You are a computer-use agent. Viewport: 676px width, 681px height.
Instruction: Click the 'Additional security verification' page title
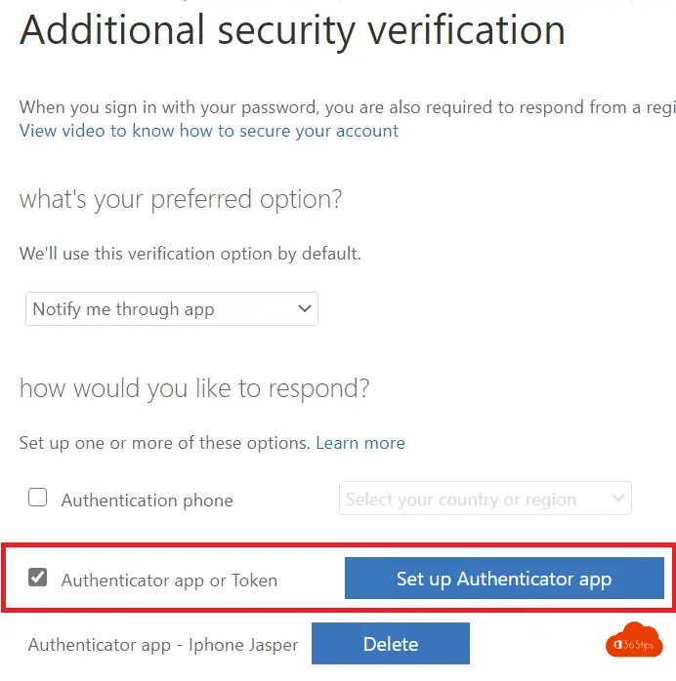tap(292, 30)
